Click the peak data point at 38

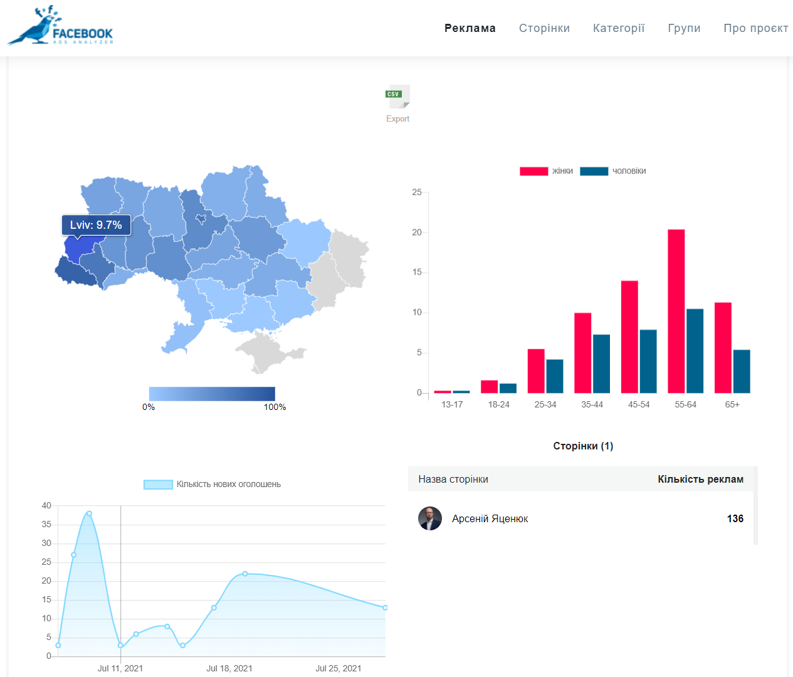click(89, 513)
